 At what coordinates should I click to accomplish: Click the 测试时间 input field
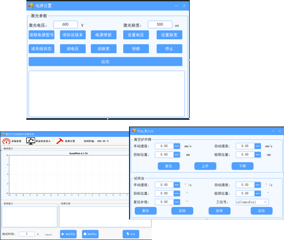click(x=26, y=234)
